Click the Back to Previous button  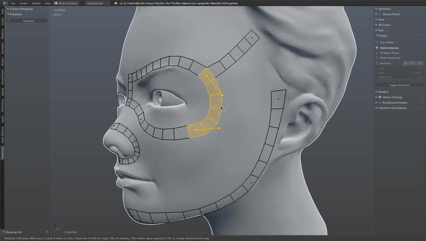(x=66, y=3)
